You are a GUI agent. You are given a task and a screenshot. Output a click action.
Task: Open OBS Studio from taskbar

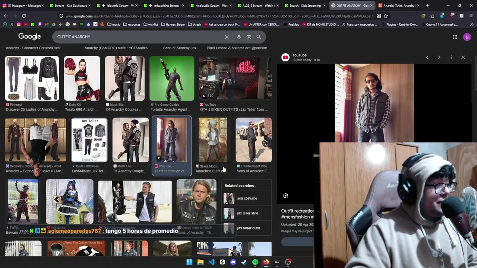click(x=288, y=262)
